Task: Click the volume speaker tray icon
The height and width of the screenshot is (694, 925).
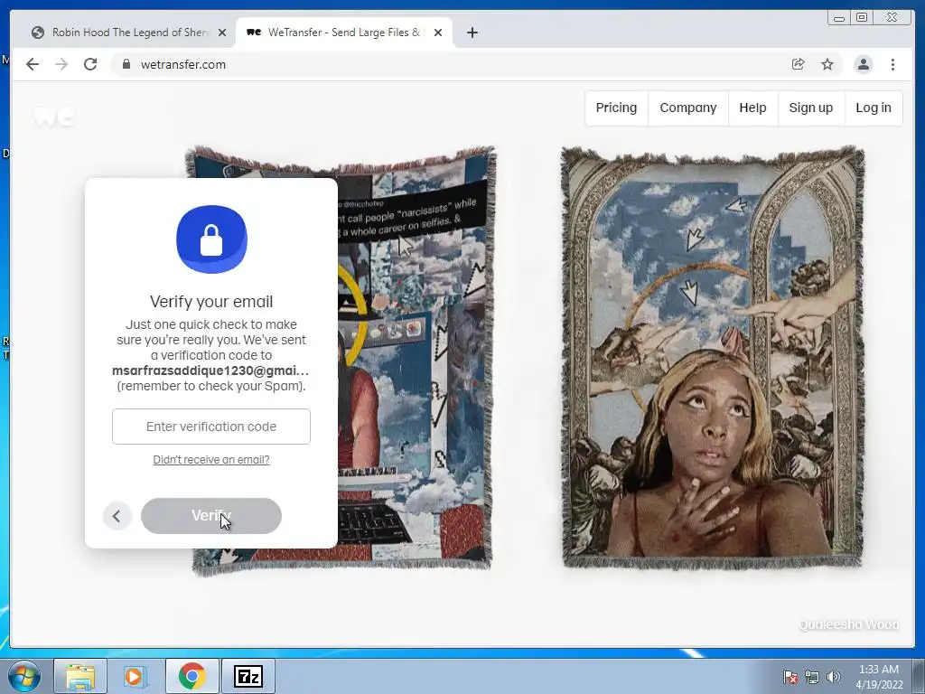Action: (834, 677)
